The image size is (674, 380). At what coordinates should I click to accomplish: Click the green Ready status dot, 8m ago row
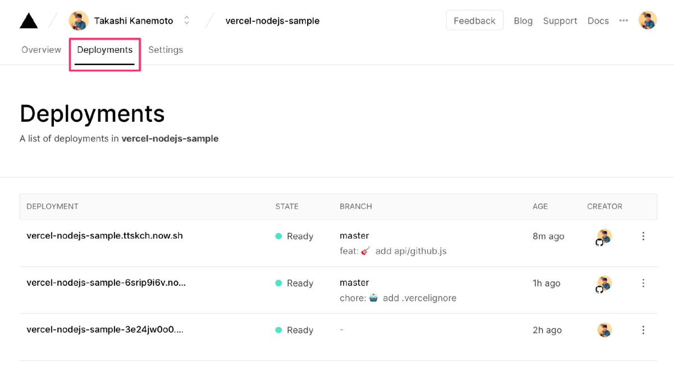coord(279,236)
